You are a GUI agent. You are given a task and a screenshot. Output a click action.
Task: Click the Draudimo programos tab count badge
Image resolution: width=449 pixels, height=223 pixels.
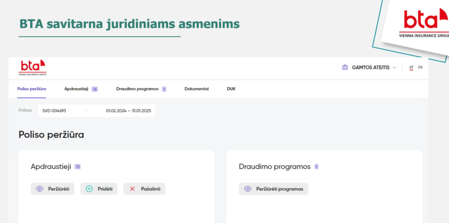pyautogui.click(x=164, y=89)
